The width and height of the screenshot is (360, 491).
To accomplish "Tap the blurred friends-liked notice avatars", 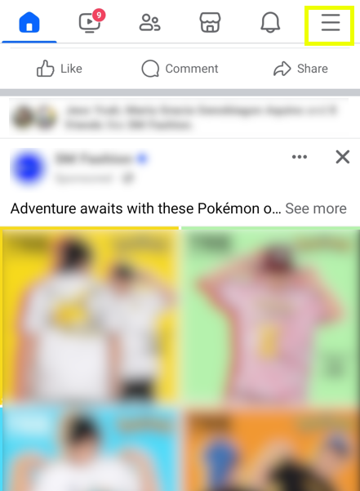I will 33,118.
